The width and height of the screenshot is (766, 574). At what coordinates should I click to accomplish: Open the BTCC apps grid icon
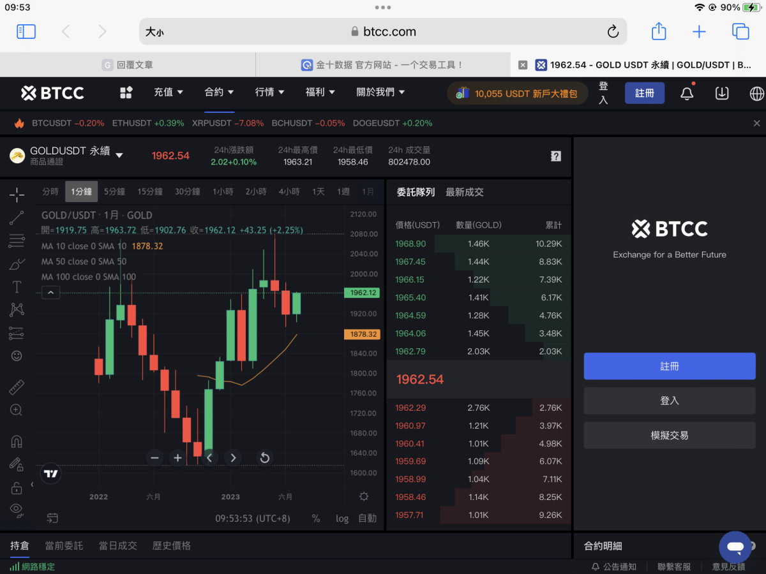click(x=126, y=92)
